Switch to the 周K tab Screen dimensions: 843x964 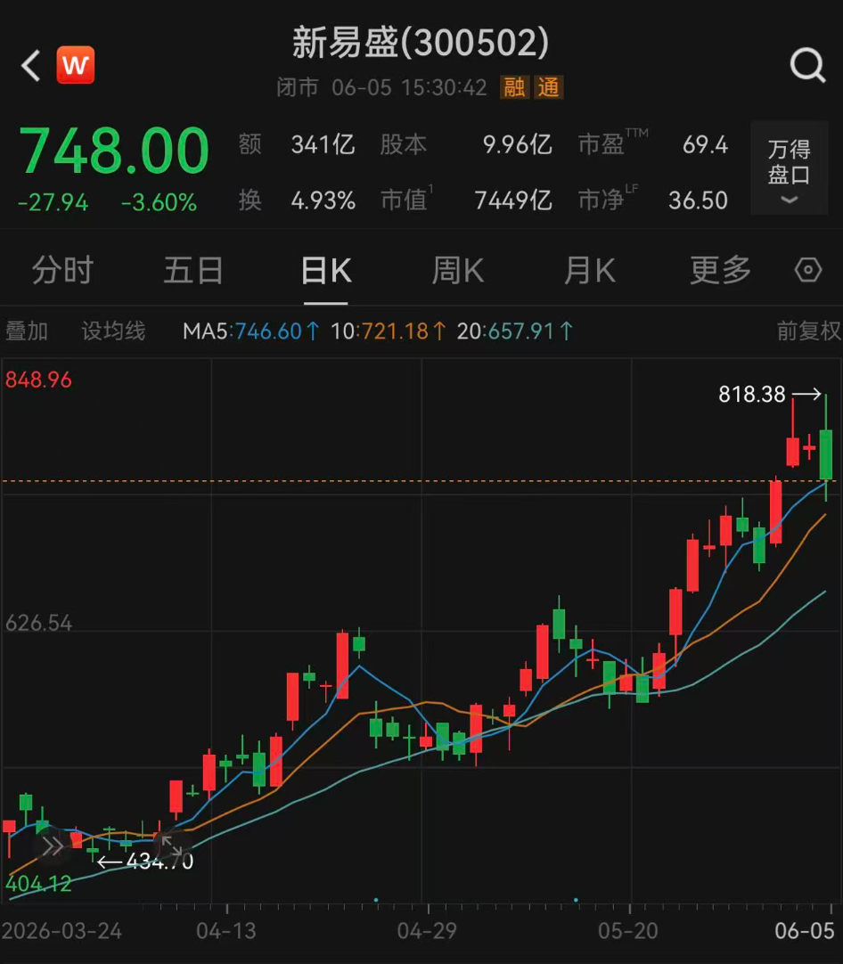click(458, 270)
